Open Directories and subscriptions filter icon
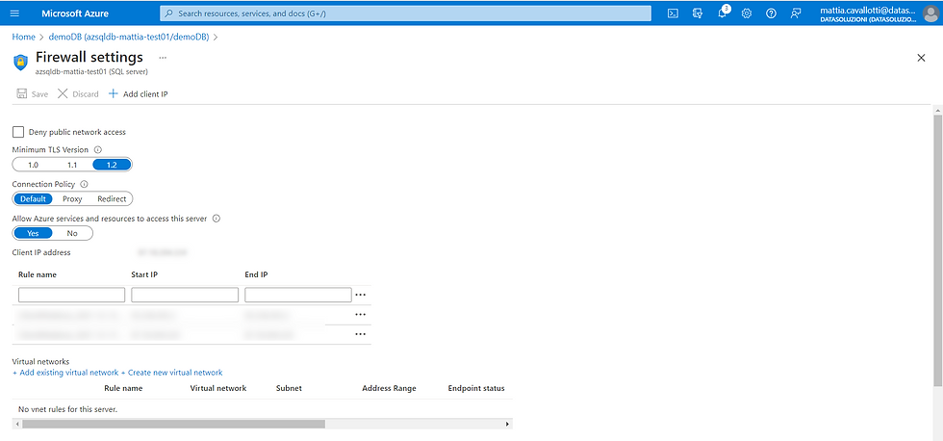This screenshot has height=441, width=943. (698, 13)
